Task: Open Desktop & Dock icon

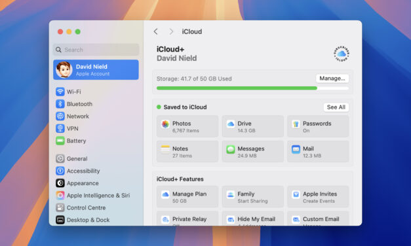Action: 60,220
